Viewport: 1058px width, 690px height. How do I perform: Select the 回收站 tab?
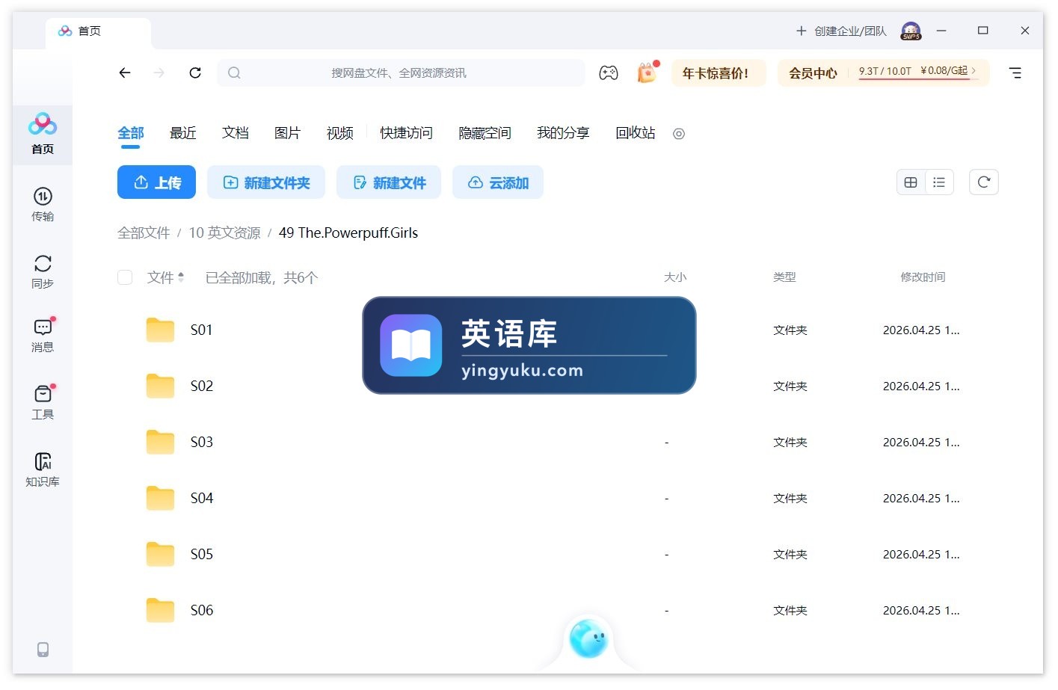[636, 133]
